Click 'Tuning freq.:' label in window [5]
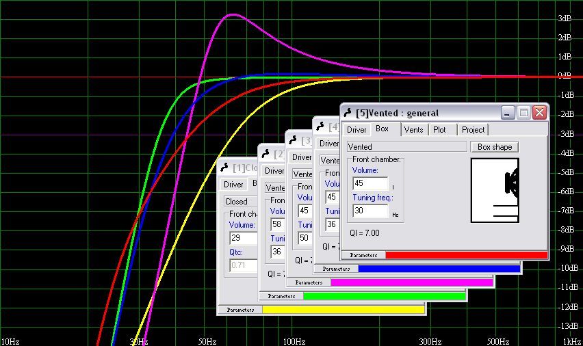 [372, 198]
